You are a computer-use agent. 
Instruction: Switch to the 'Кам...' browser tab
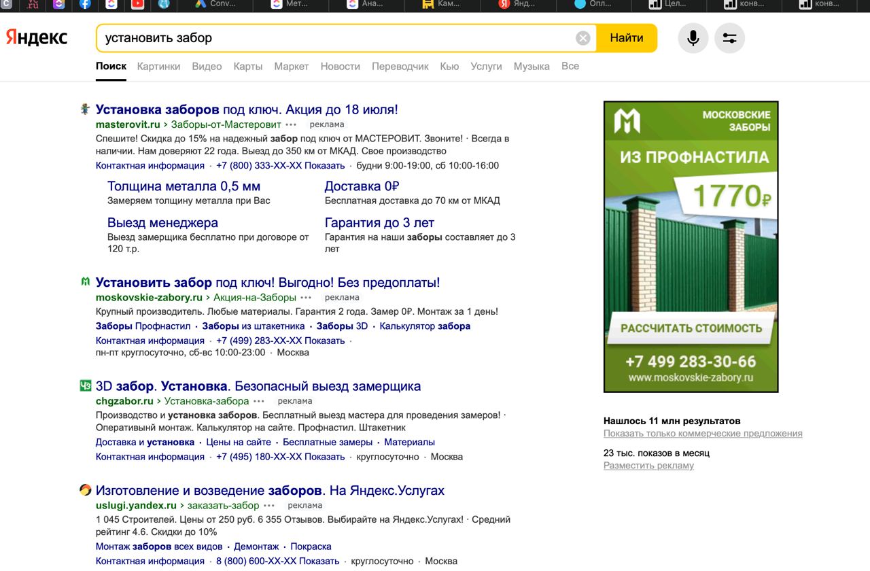tap(442, 4)
